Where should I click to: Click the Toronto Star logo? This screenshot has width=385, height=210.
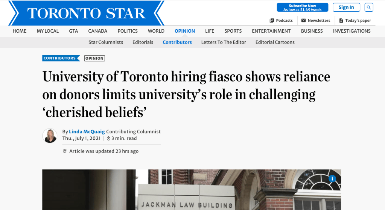click(x=86, y=13)
